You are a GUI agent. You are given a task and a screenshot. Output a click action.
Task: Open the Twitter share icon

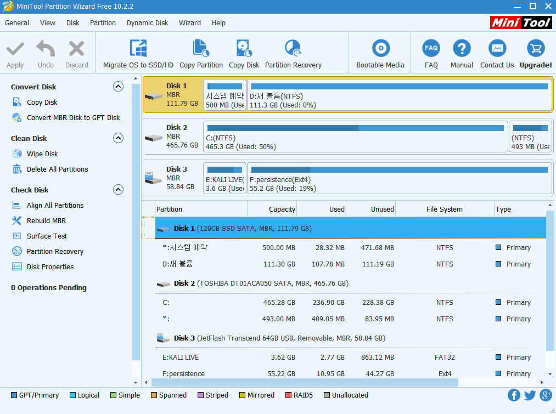tap(530, 395)
